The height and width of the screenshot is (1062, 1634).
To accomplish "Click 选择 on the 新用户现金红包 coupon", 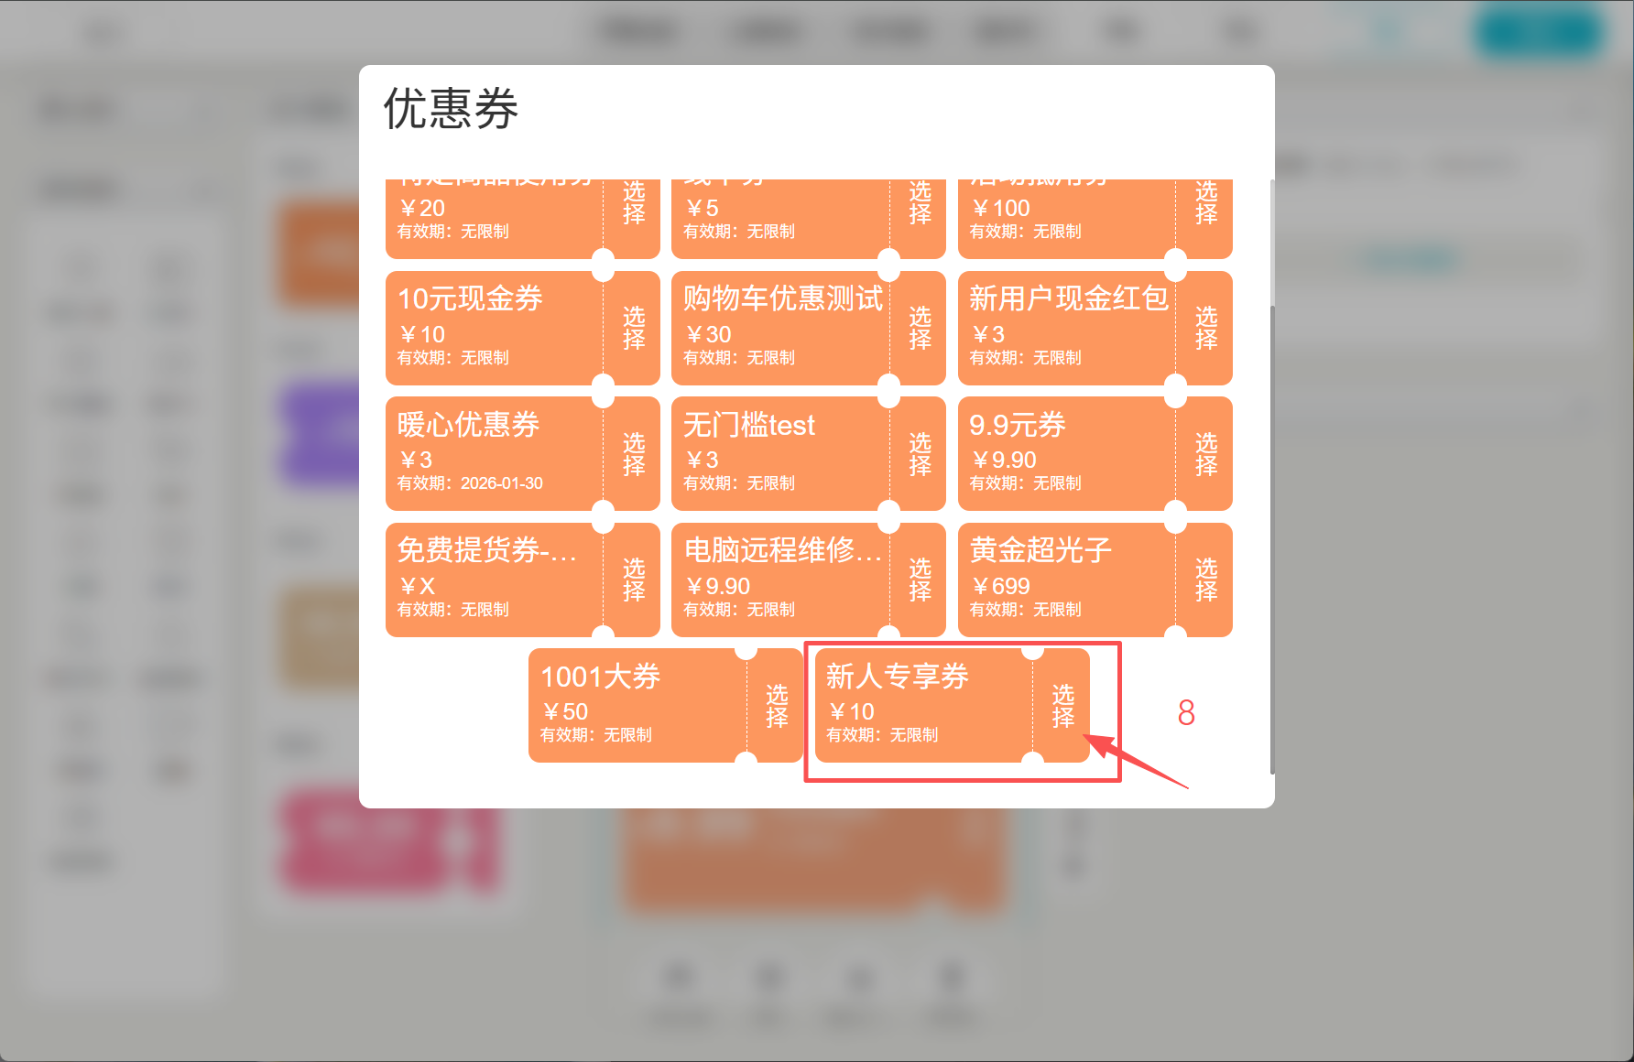I will (x=1205, y=328).
